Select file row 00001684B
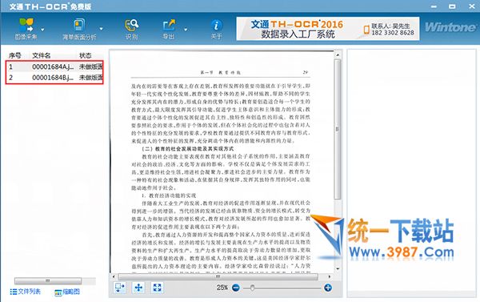 pos(54,77)
